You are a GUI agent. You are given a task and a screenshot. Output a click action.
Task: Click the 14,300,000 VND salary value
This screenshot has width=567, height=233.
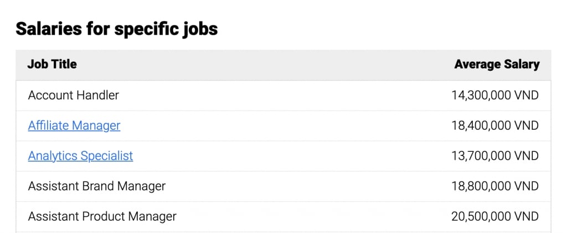pyautogui.click(x=494, y=96)
